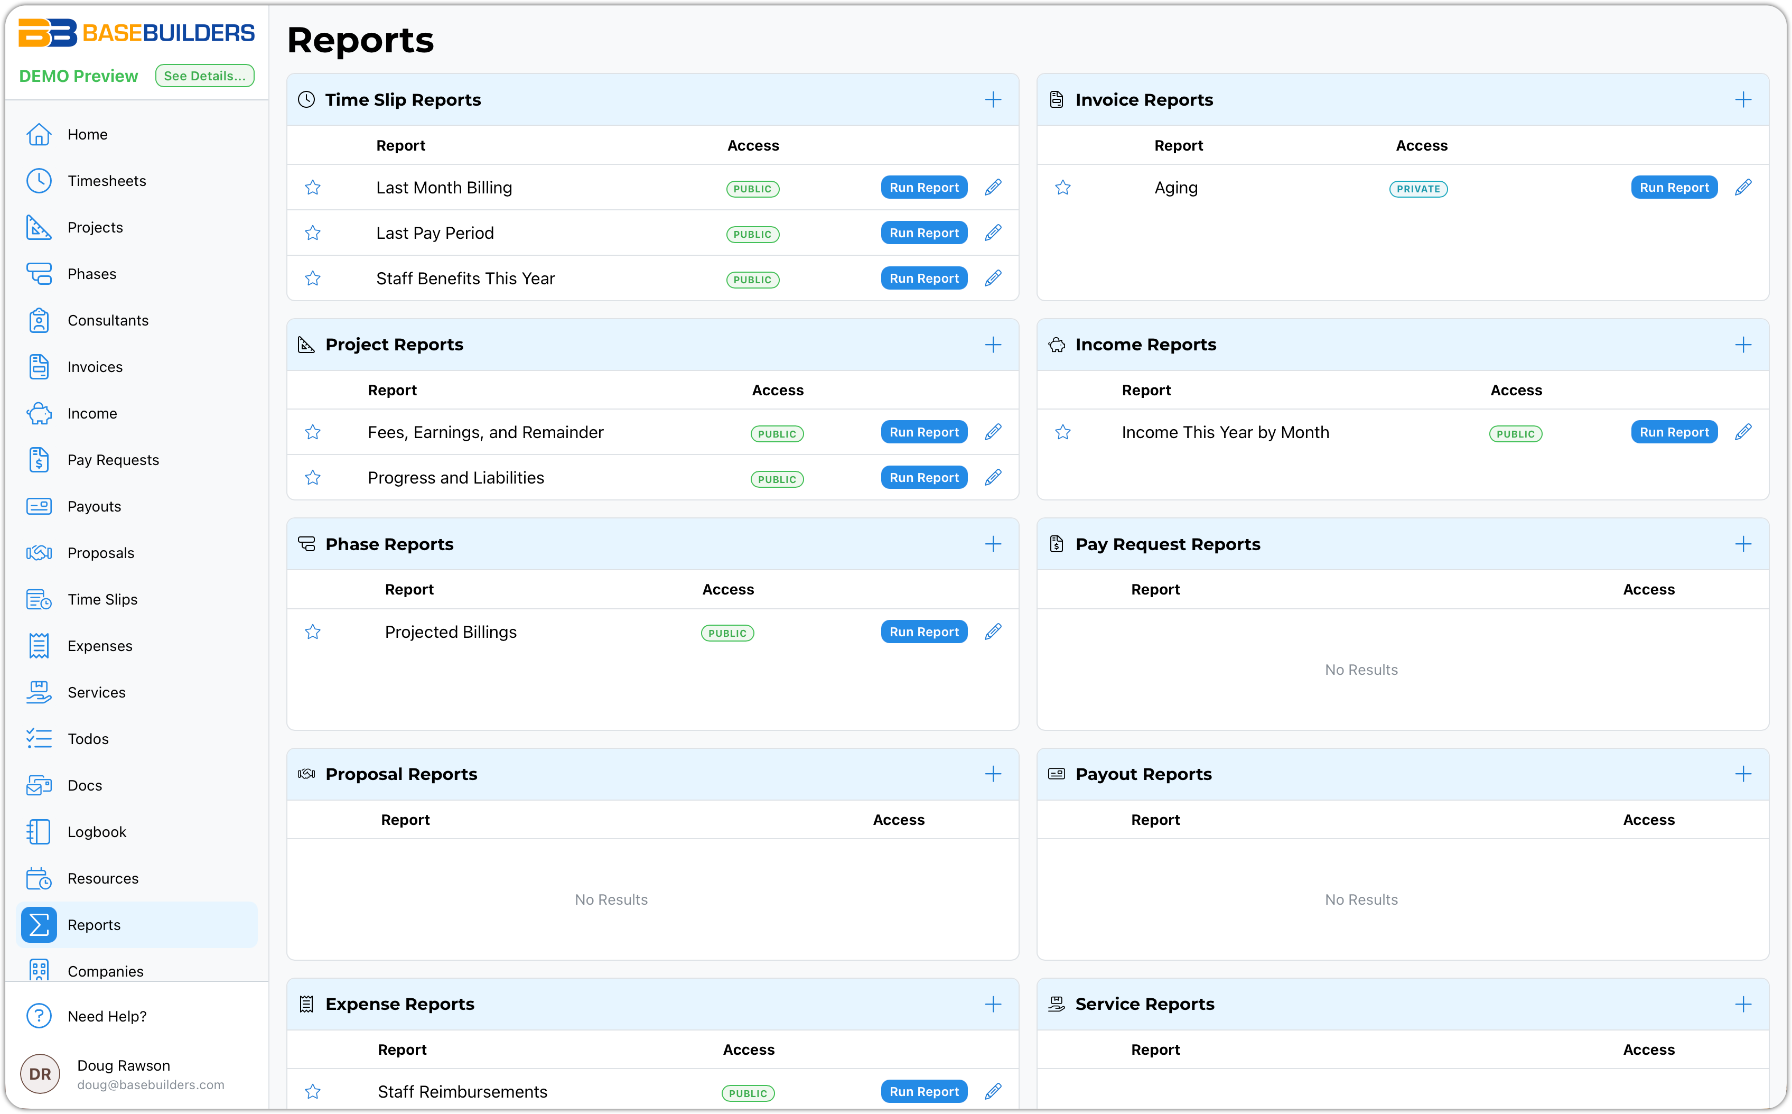Screen dimensions: 1792x1114
Task: Add a new Invoice report
Action: [x=1743, y=99]
